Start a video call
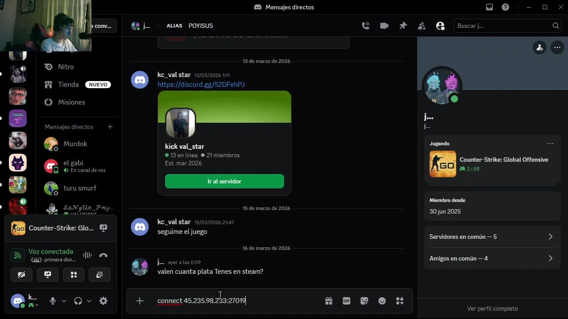Screen dimensions: 568x319 [x=384, y=26]
